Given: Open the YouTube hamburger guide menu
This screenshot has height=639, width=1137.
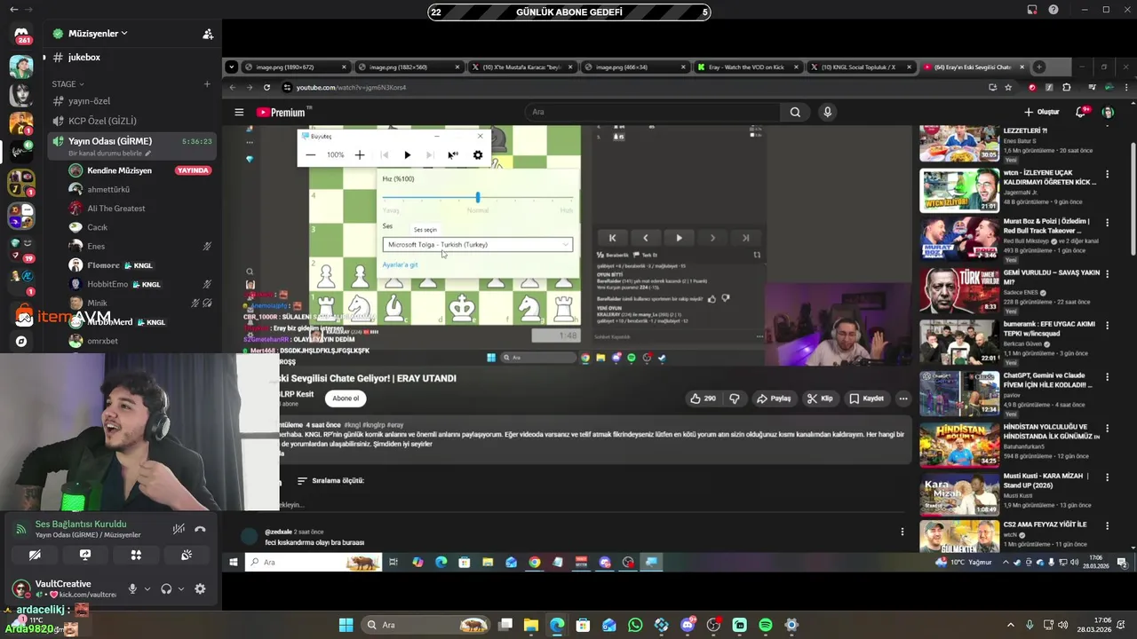Looking at the screenshot, I should tap(239, 112).
